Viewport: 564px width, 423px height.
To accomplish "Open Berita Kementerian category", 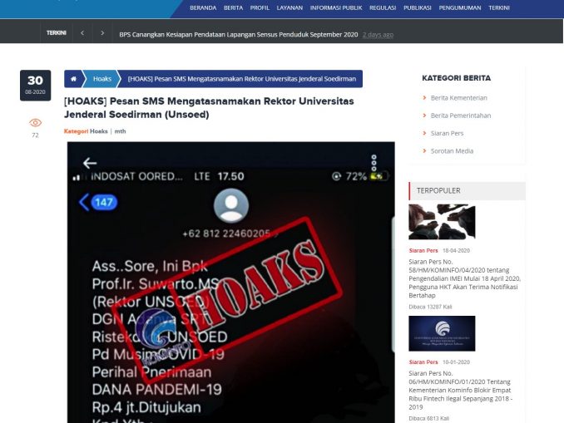I will [459, 98].
